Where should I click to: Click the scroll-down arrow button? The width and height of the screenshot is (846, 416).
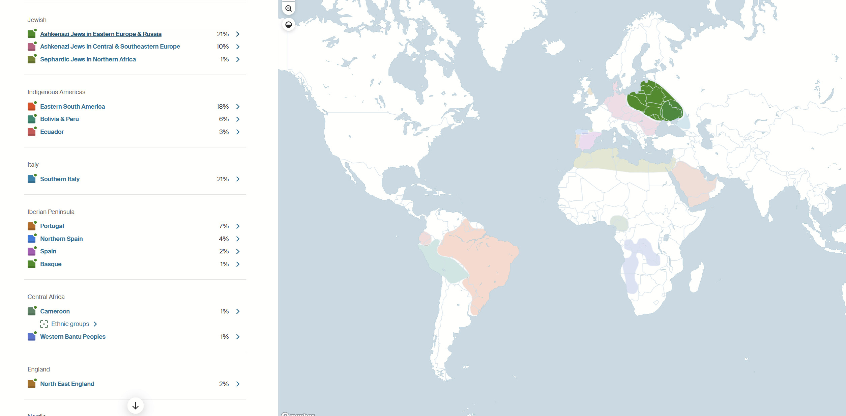[x=136, y=406]
